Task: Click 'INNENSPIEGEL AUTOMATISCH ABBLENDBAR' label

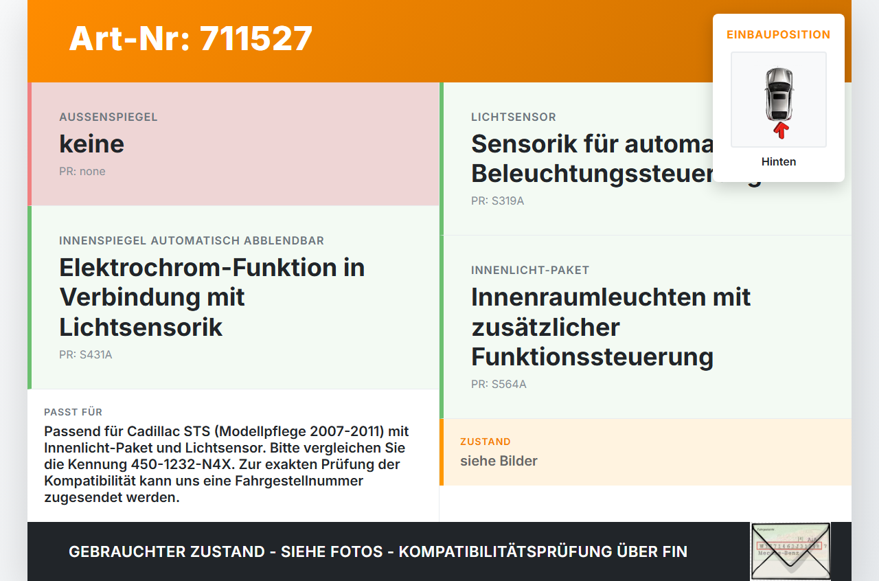Action: [192, 240]
